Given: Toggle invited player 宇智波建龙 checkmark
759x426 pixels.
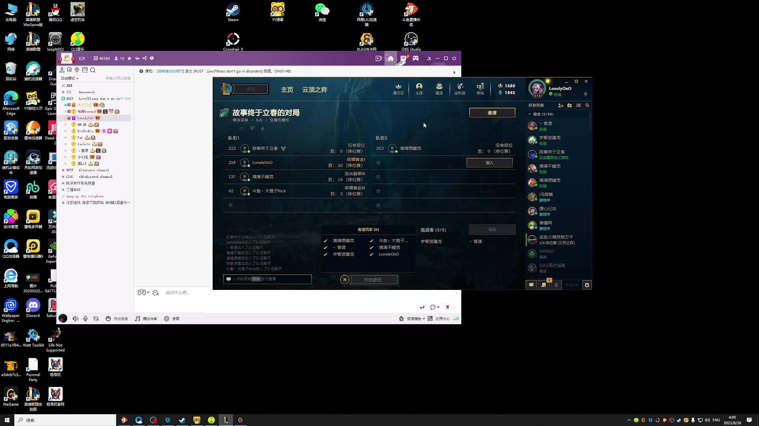Looking at the screenshot, I should point(325,254).
